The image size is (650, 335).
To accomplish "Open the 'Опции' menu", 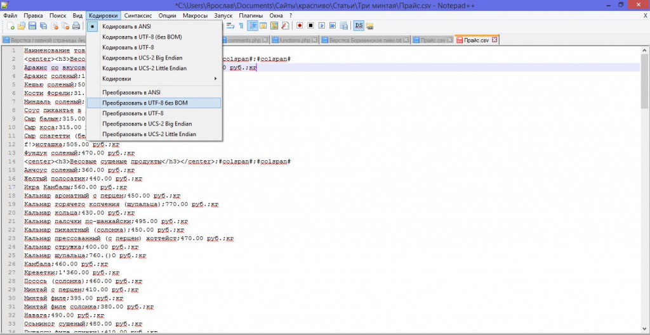I will pyautogui.click(x=168, y=15).
